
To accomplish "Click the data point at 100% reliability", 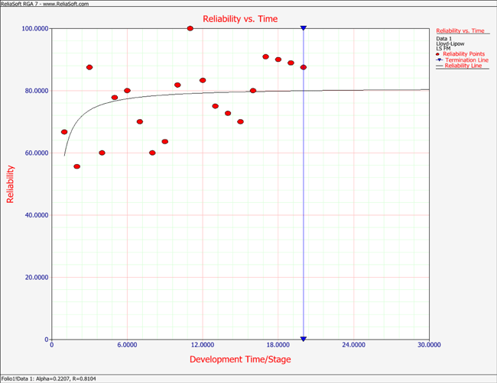I will 190,28.
